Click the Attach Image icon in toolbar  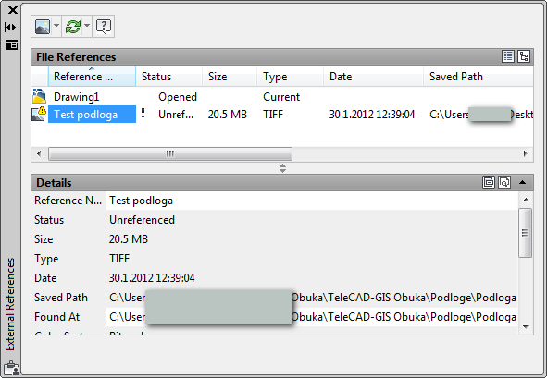point(43,26)
